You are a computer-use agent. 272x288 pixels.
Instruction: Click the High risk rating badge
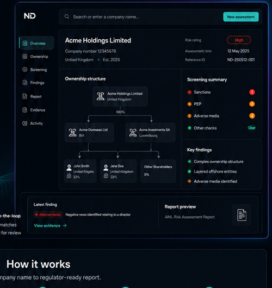tap(239, 40)
